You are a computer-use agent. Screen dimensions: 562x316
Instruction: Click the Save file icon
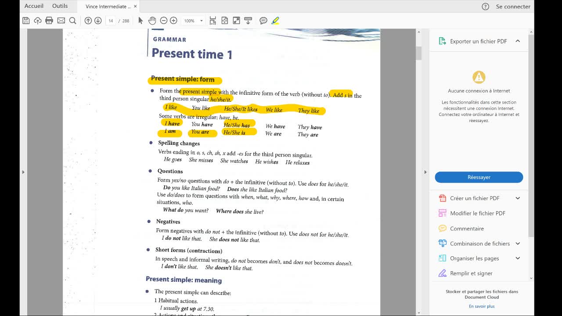[26, 21]
